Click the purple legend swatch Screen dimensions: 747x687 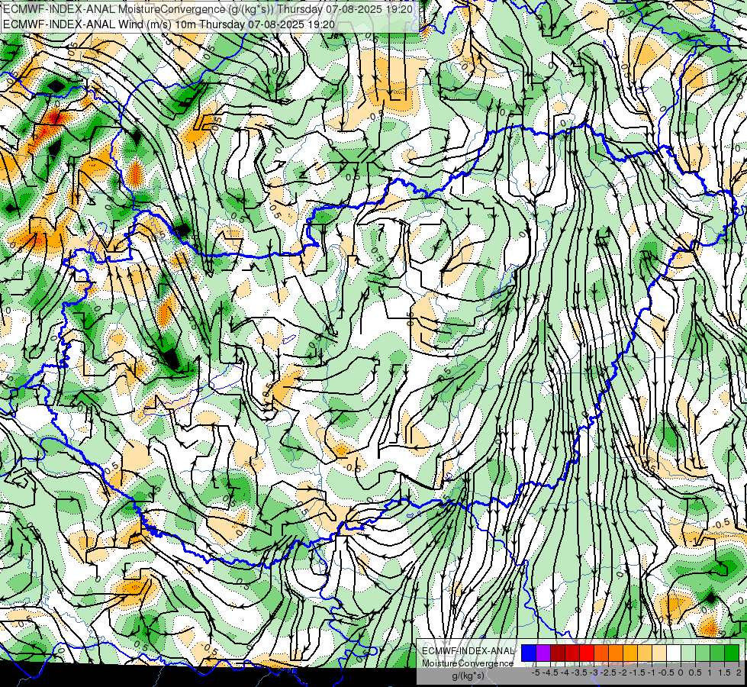pyautogui.click(x=543, y=653)
